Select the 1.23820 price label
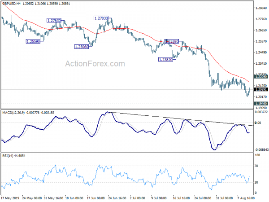The width and height of the screenshot is (269, 202). pos(165,60)
